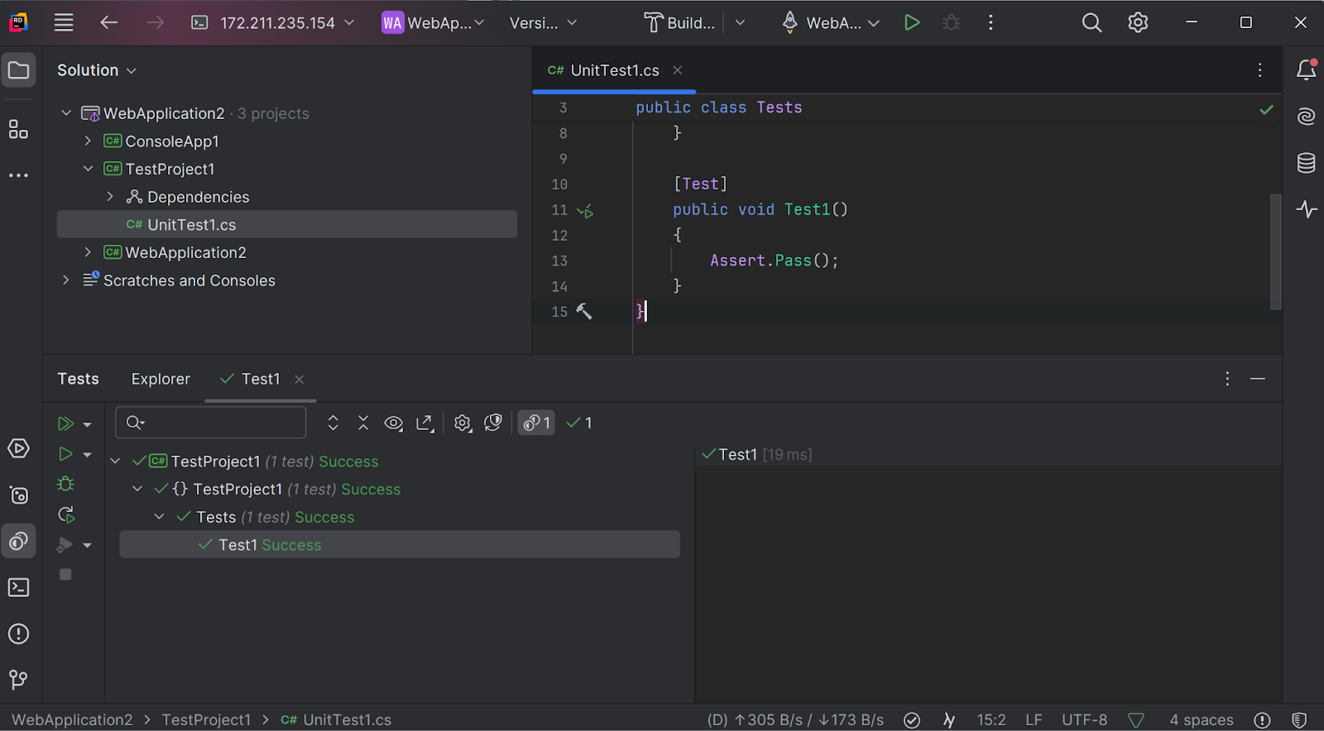Open the Project tool window folder icon

coord(18,70)
